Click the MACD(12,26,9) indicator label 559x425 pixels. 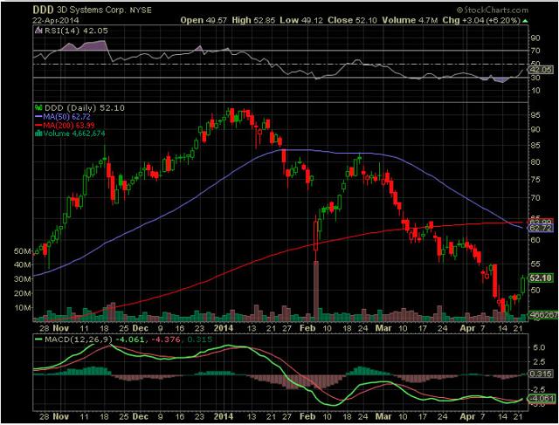(79, 339)
